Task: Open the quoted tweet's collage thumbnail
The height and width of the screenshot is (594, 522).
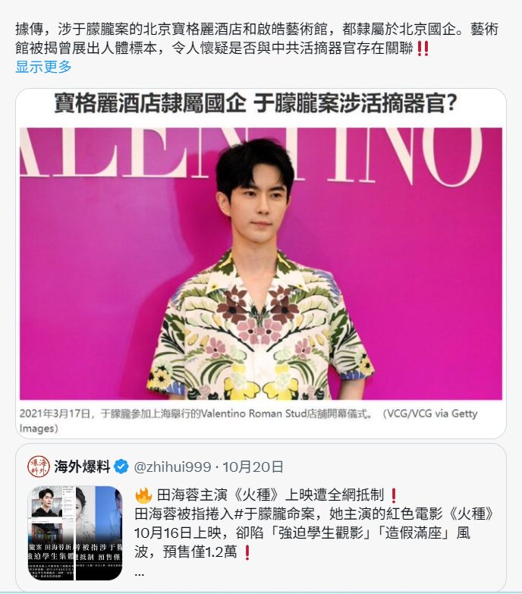Action: [75, 533]
